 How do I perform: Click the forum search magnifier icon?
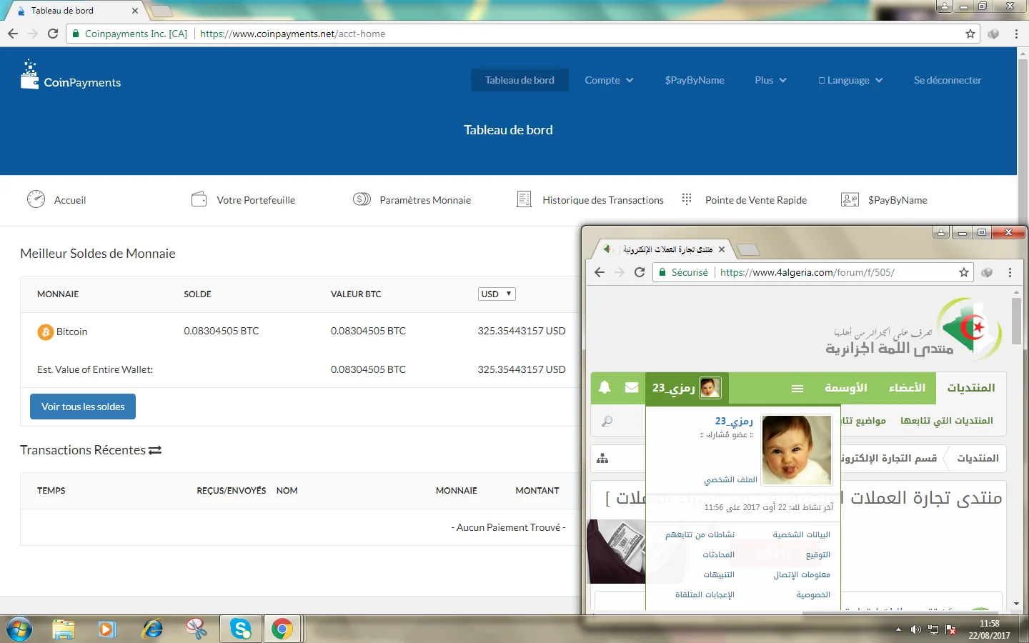pos(607,422)
